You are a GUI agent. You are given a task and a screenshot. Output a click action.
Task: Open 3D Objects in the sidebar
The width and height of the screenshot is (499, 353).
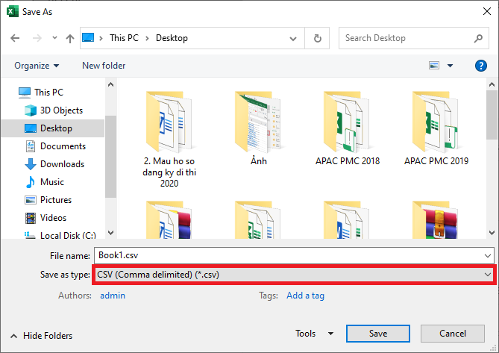coord(61,110)
